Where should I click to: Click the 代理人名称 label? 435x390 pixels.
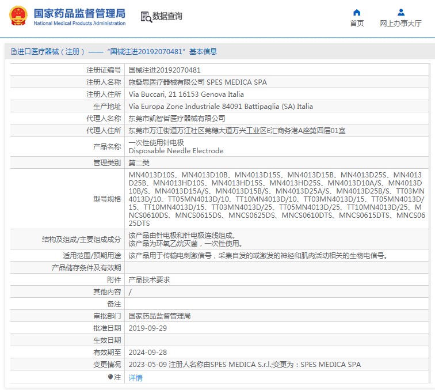(104, 119)
